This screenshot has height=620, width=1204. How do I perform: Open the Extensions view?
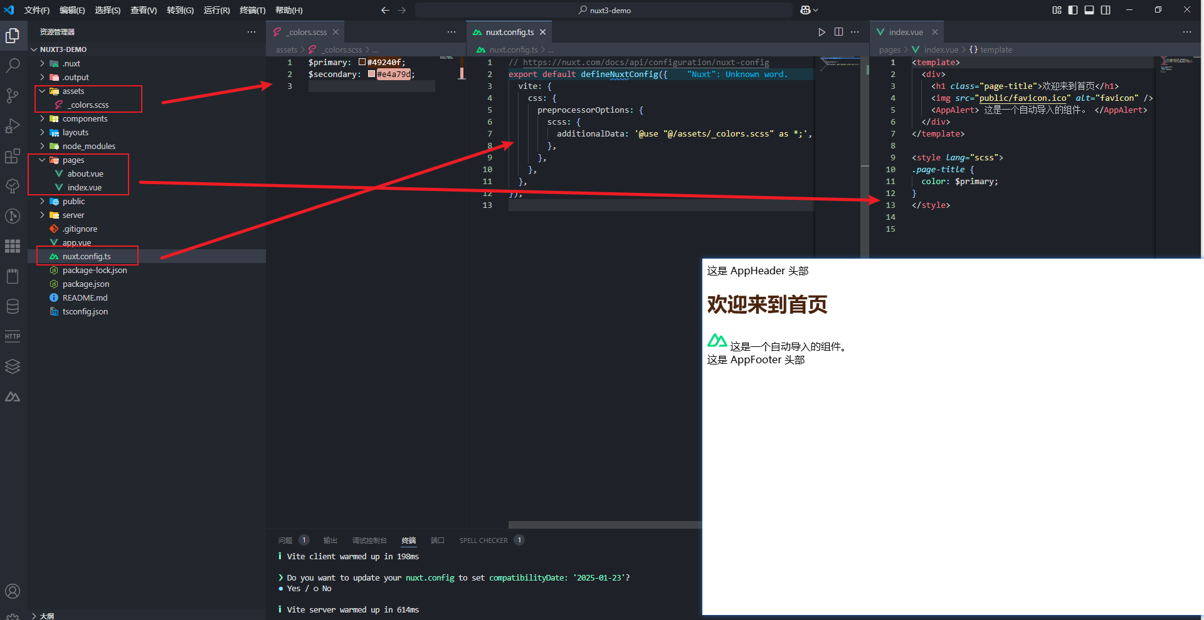[13, 156]
